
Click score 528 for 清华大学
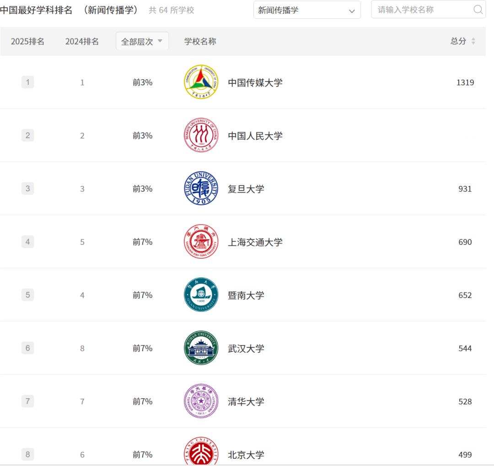click(x=465, y=401)
